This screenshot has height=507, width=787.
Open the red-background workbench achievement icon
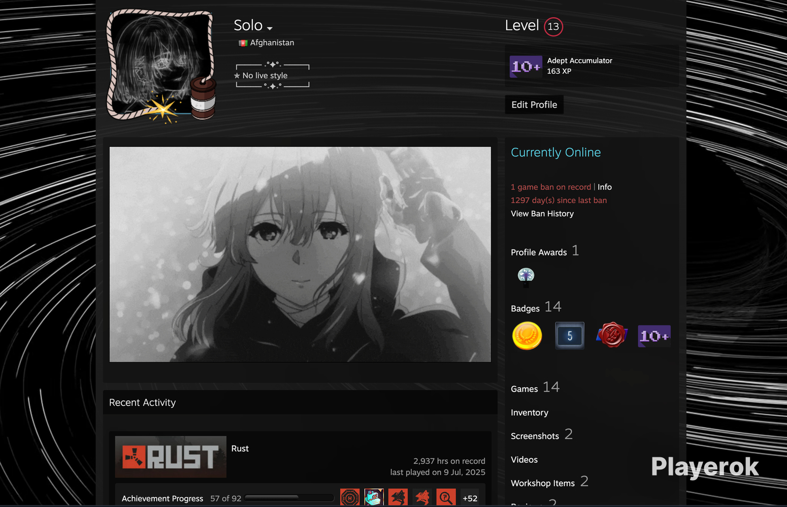[x=398, y=498]
